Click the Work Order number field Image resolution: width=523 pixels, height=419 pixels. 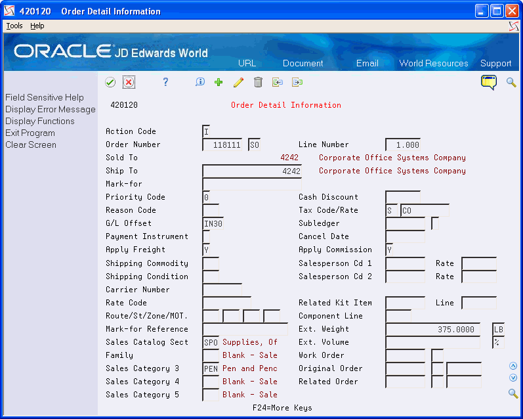coord(405,355)
